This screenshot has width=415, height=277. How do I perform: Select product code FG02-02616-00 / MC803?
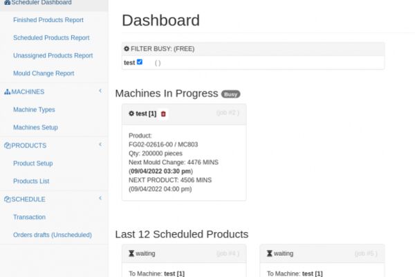point(163,145)
